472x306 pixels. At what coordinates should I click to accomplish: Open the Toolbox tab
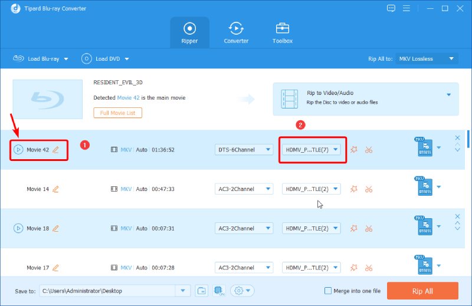pyautogui.click(x=283, y=33)
